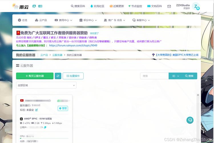The height and width of the screenshot is (143, 214).
Task: Open the floating customer support headset icon
Action: coord(190,120)
